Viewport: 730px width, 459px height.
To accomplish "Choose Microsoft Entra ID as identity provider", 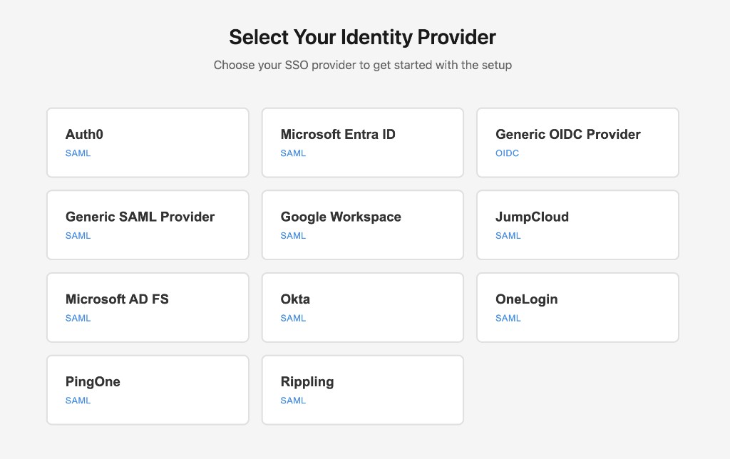I will click(x=363, y=143).
